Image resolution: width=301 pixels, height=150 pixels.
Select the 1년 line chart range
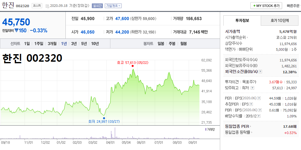(64, 44)
